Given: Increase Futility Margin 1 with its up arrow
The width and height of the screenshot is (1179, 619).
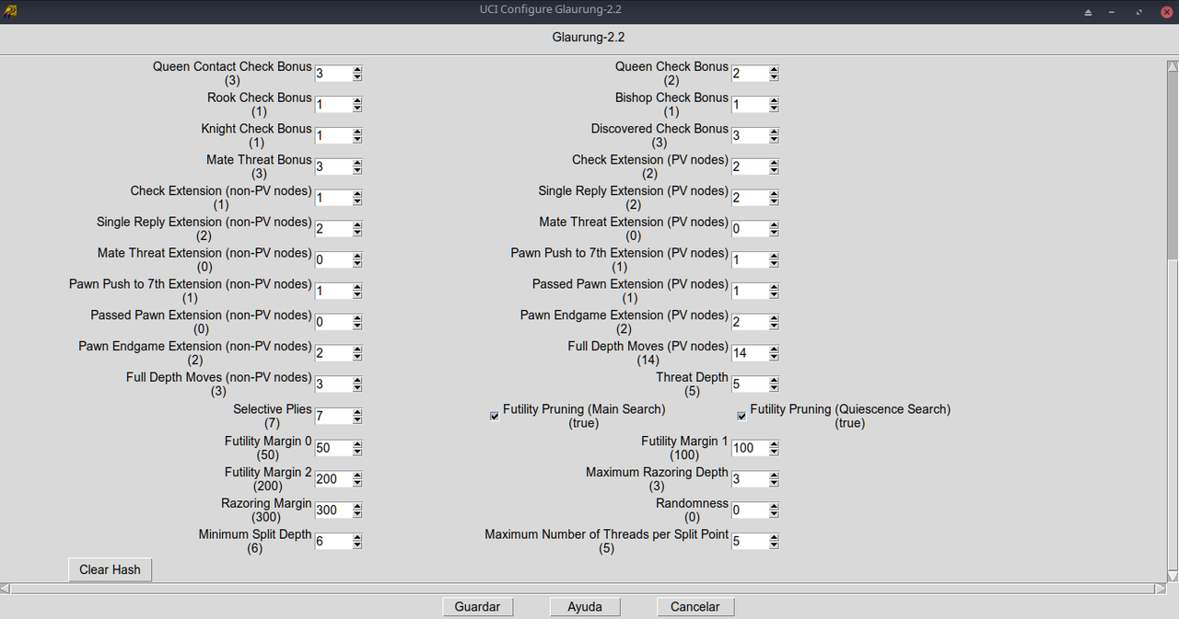Looking at the screenshot, I should point(774,444).
